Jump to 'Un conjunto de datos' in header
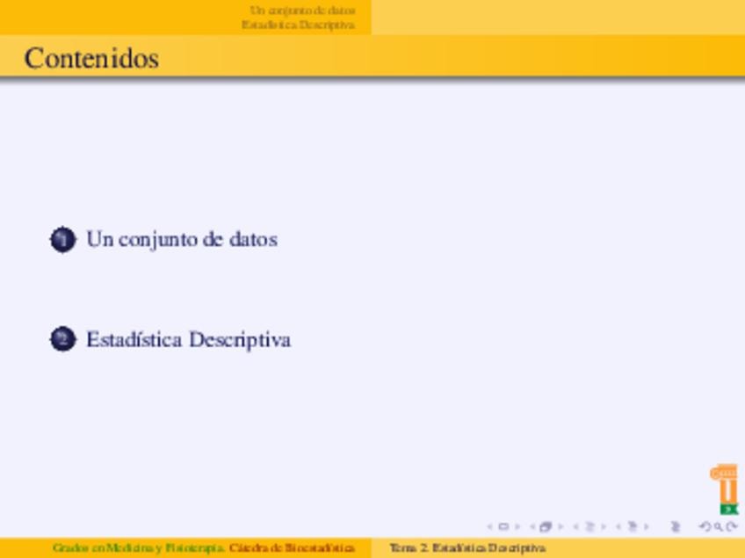The width and height of the screenshot is (745, 558). click(302, 11)
